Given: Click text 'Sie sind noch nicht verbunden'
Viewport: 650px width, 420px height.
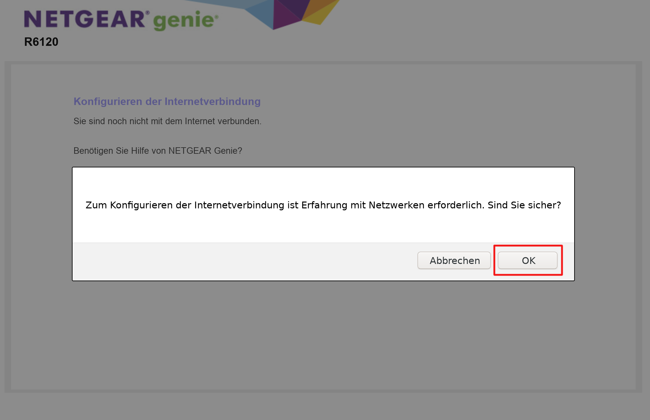Looking at the screenshot, I should pyautogui.click(x=167, y=121).
